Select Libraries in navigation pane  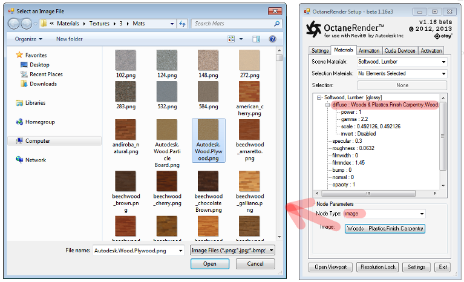point(35,103)
